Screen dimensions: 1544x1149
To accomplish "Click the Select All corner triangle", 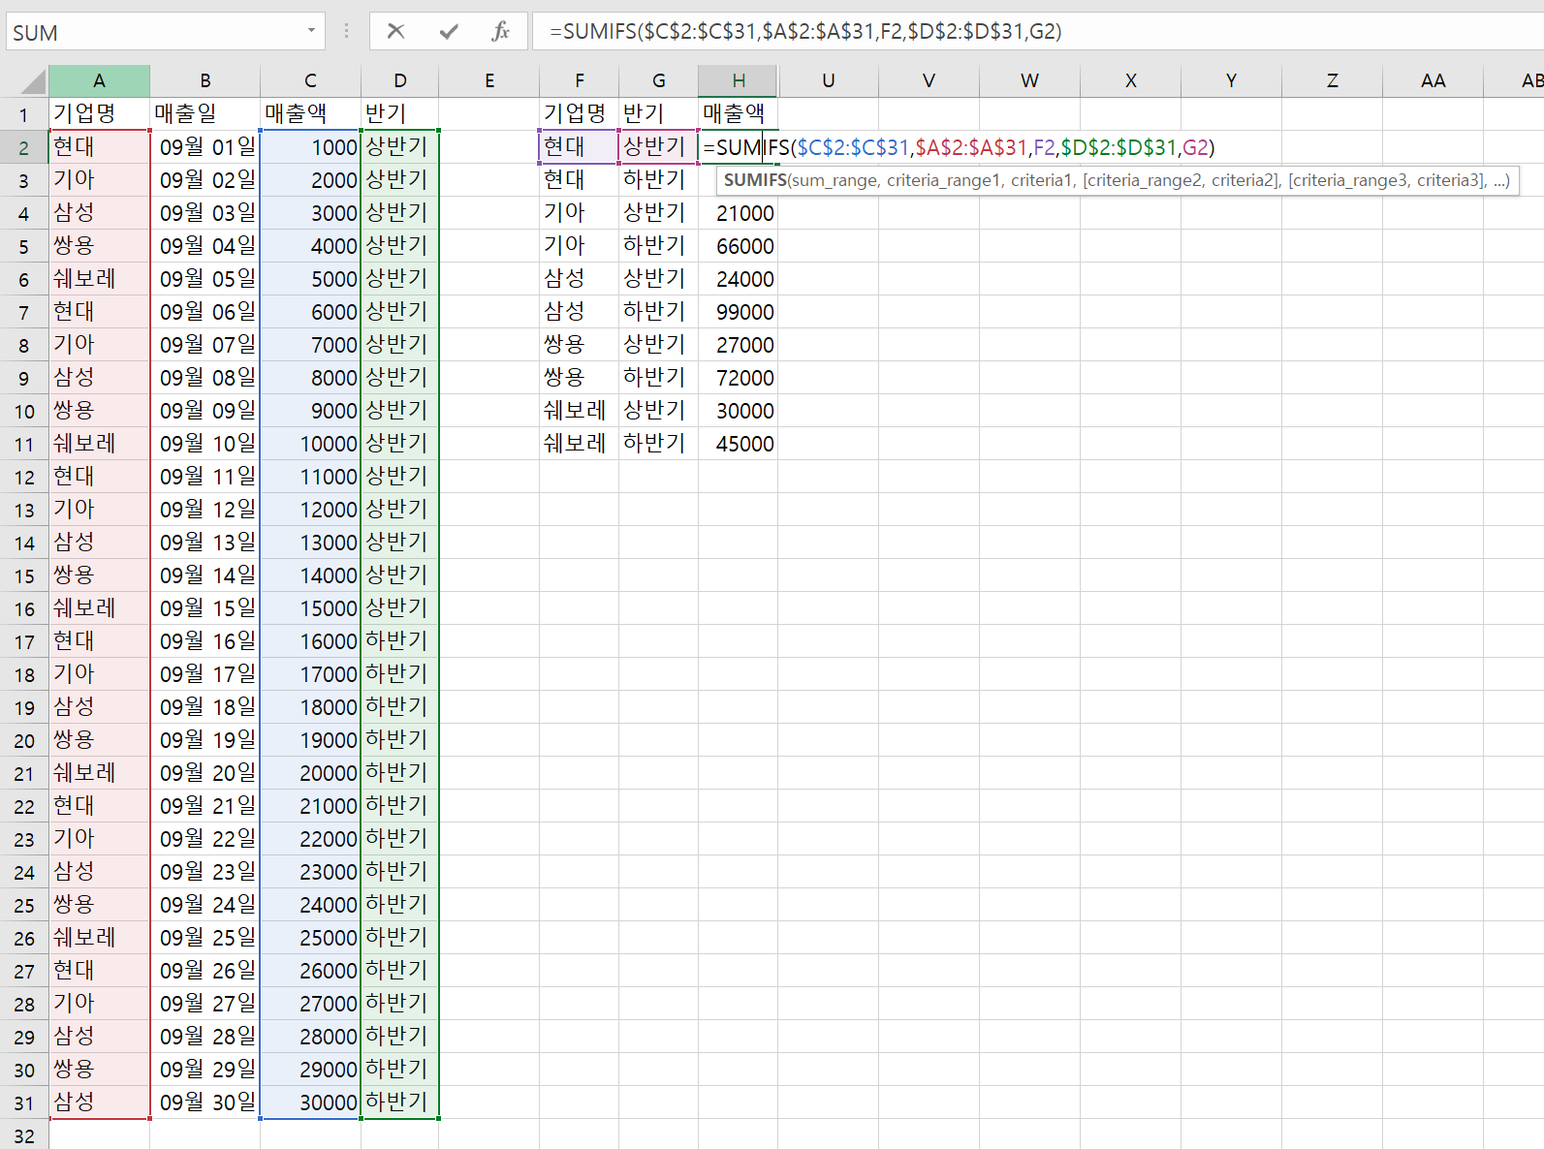I will click(x=32, y=80).
